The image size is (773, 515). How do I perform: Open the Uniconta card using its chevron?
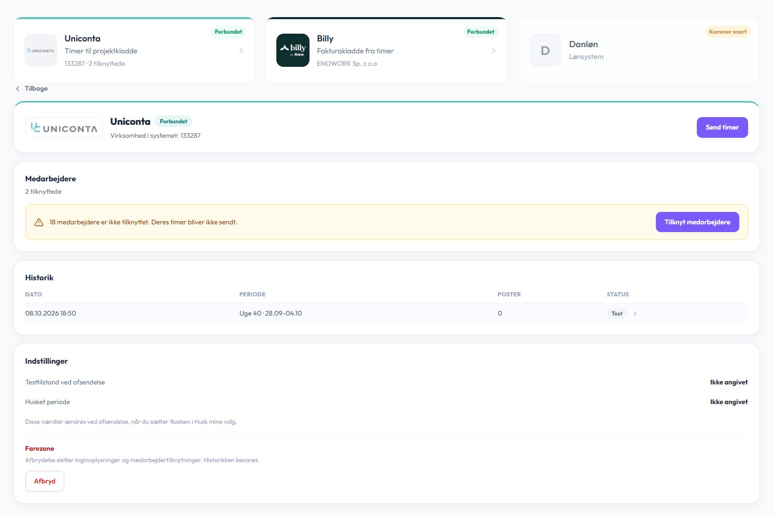[x=241, y=50]
